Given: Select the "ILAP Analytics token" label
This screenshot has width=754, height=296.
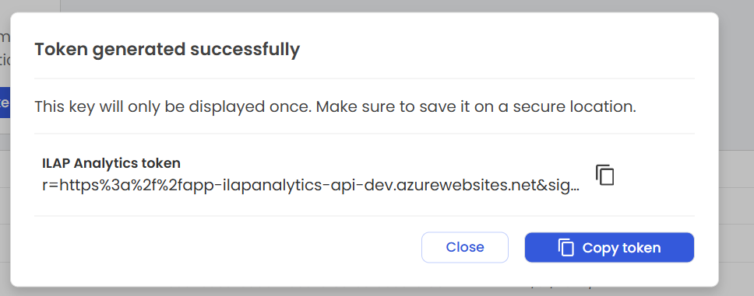Looking at the screenshot, I should pos(111,163).
